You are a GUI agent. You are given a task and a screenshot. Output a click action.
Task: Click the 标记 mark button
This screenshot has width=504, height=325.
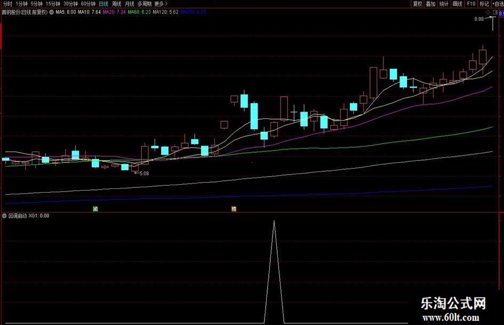pyautogui.click(x=484, y=4)
